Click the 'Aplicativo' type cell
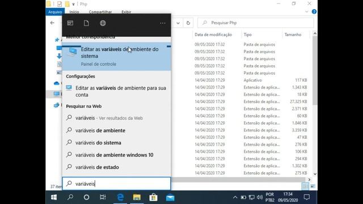 click(252, 80)
